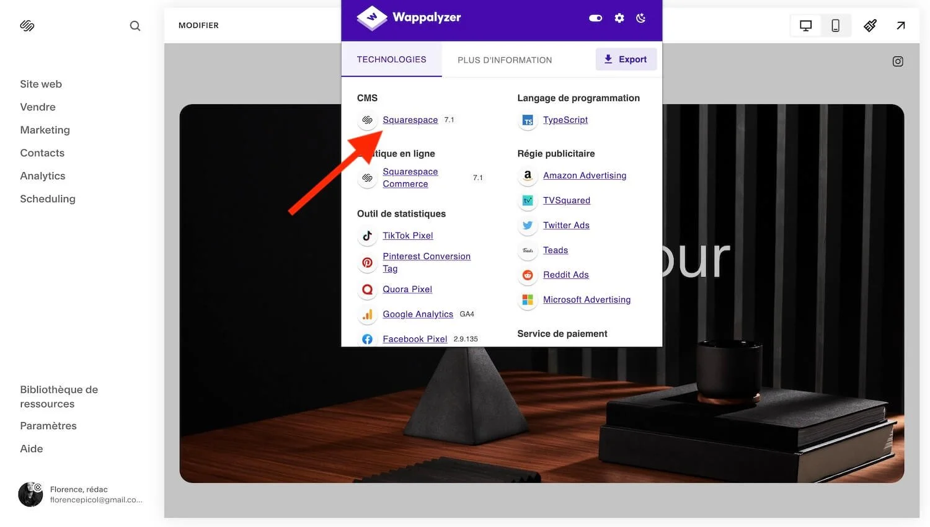This screenshot has height=527, width=930.
Task: Open Google Analytics link
Action: coord(418,314)
